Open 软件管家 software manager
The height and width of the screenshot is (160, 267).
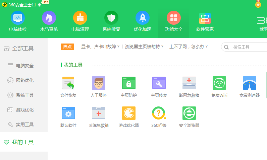click(x=205, y=21)
